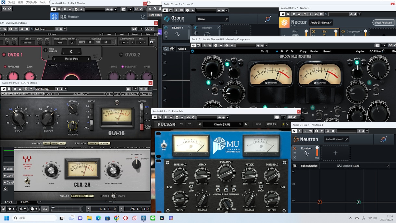396x223 pixels.
Task: Select next scale after Major Pop
Action: tap(88, 59)
